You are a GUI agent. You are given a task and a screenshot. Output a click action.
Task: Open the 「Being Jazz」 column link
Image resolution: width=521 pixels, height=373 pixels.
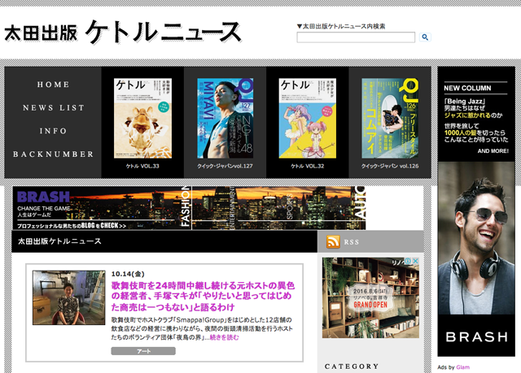click(473, 108)
